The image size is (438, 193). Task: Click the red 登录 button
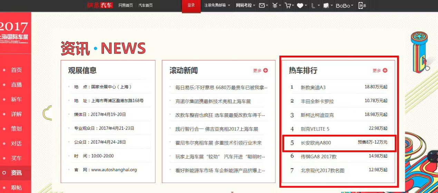191,6
